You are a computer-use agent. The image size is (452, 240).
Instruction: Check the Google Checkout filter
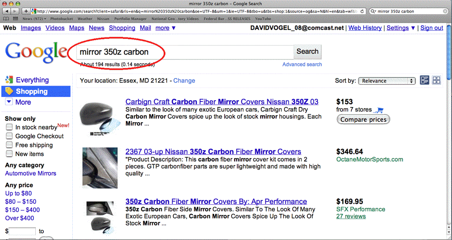[x=9, y=136]
